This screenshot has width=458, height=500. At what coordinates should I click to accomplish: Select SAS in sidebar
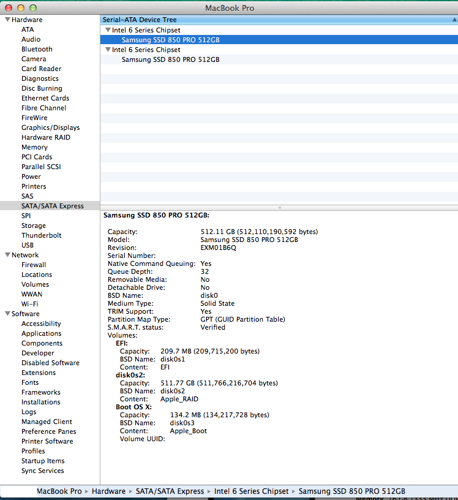tap(27, 196)
